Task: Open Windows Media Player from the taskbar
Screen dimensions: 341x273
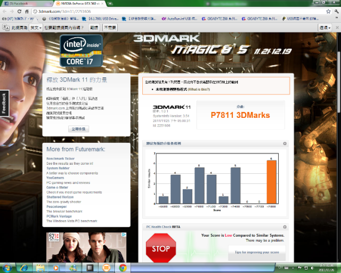Action: coord(56,268)
